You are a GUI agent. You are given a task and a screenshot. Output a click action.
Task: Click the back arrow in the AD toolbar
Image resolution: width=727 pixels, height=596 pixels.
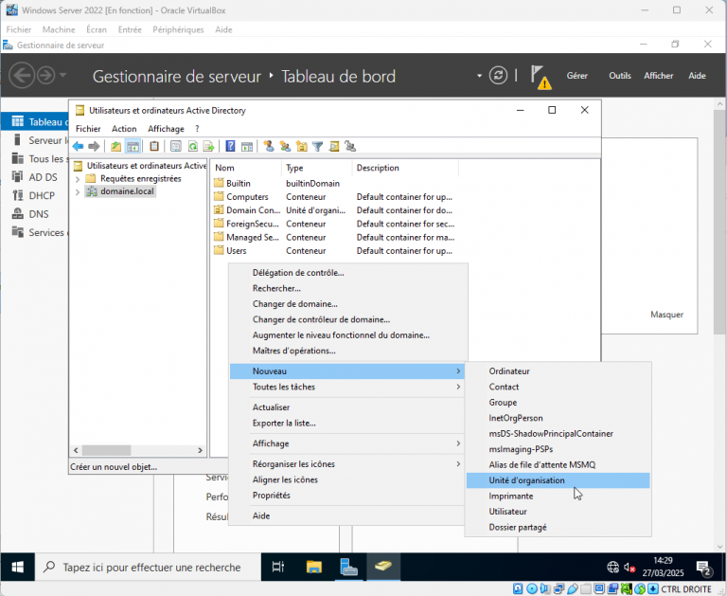click(79, 146)
